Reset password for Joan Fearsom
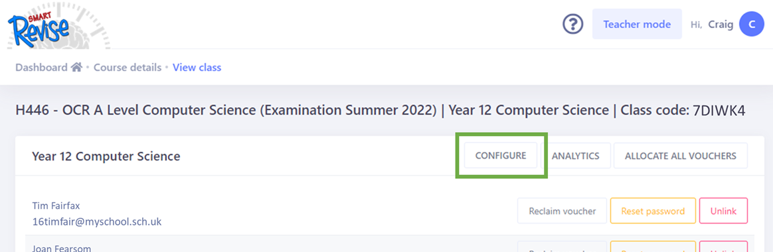 click(x=653, y=247)
